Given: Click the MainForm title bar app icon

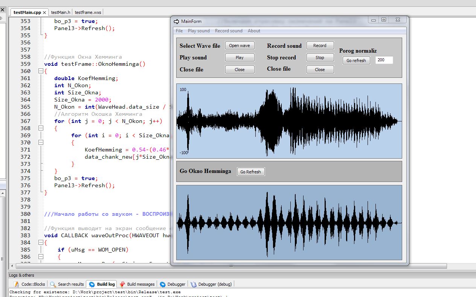Looking at the screenshot, I should [x=176, y=21].
